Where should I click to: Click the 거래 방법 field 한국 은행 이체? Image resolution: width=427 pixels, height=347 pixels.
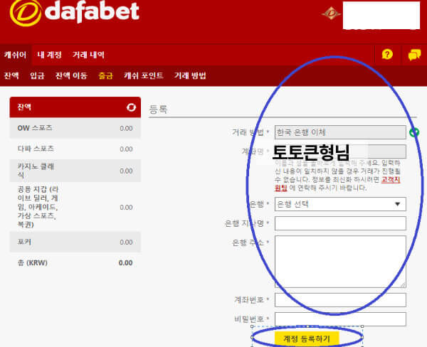340,132
